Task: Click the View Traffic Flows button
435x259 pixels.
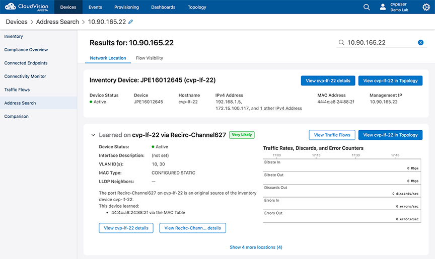Action: (332, 135)
